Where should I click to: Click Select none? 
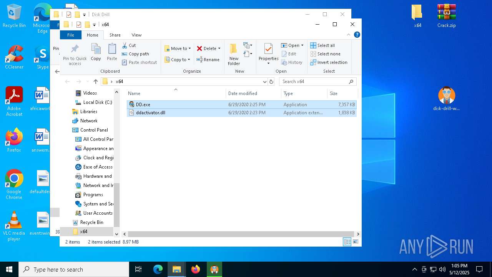[325, 54]
